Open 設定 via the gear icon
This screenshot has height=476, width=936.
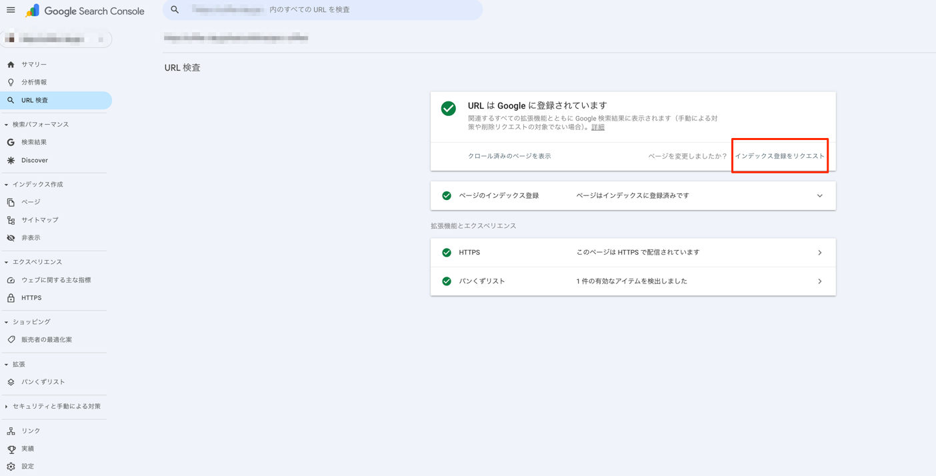[x=11, y=467]
